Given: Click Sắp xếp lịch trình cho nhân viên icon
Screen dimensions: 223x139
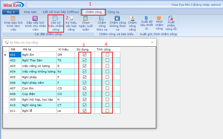Looking at the screenshot, I should pos(35,19).
